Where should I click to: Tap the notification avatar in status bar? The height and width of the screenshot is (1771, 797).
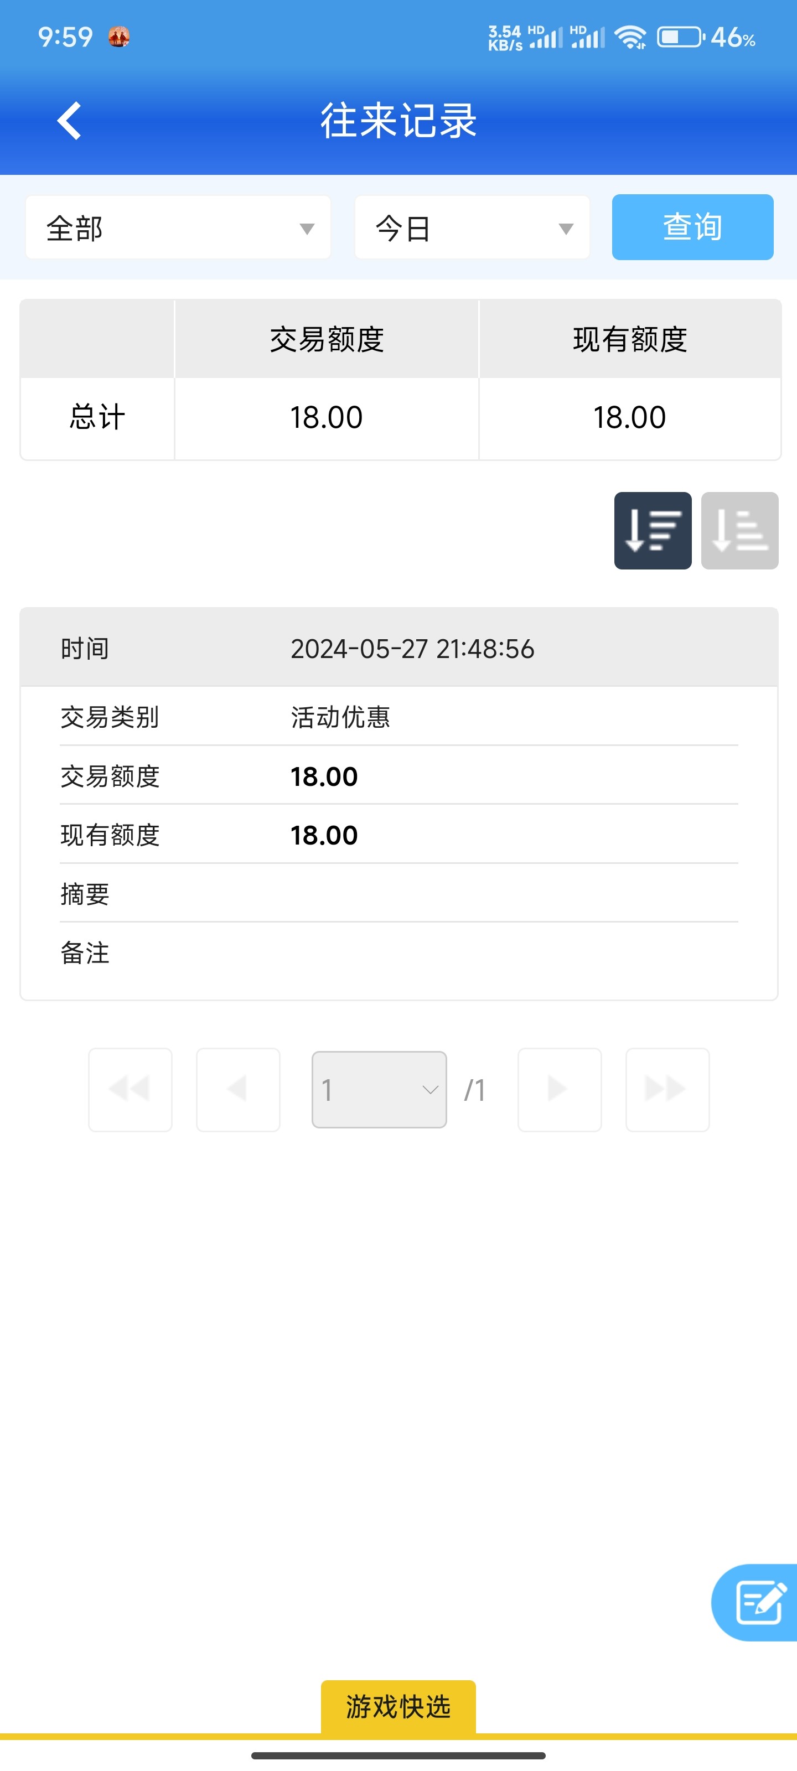tap(119, 37)
